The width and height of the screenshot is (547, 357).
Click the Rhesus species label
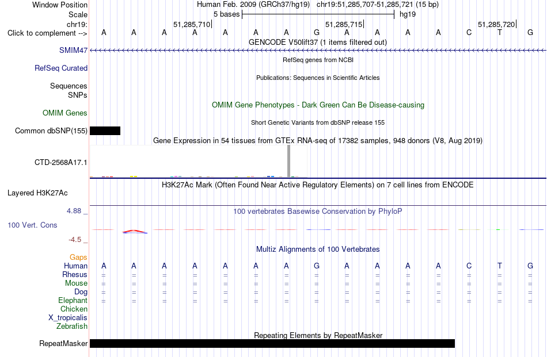coord(75,274)
